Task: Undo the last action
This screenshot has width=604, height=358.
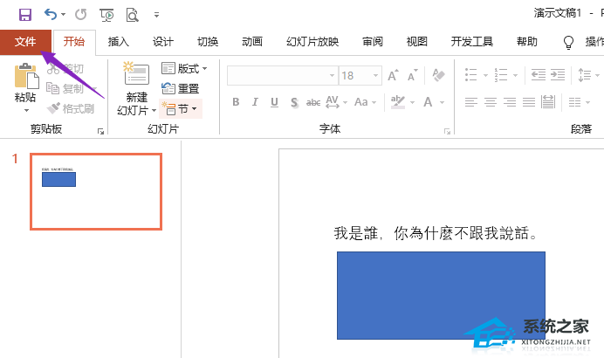Action: click(x=51, y=15)
